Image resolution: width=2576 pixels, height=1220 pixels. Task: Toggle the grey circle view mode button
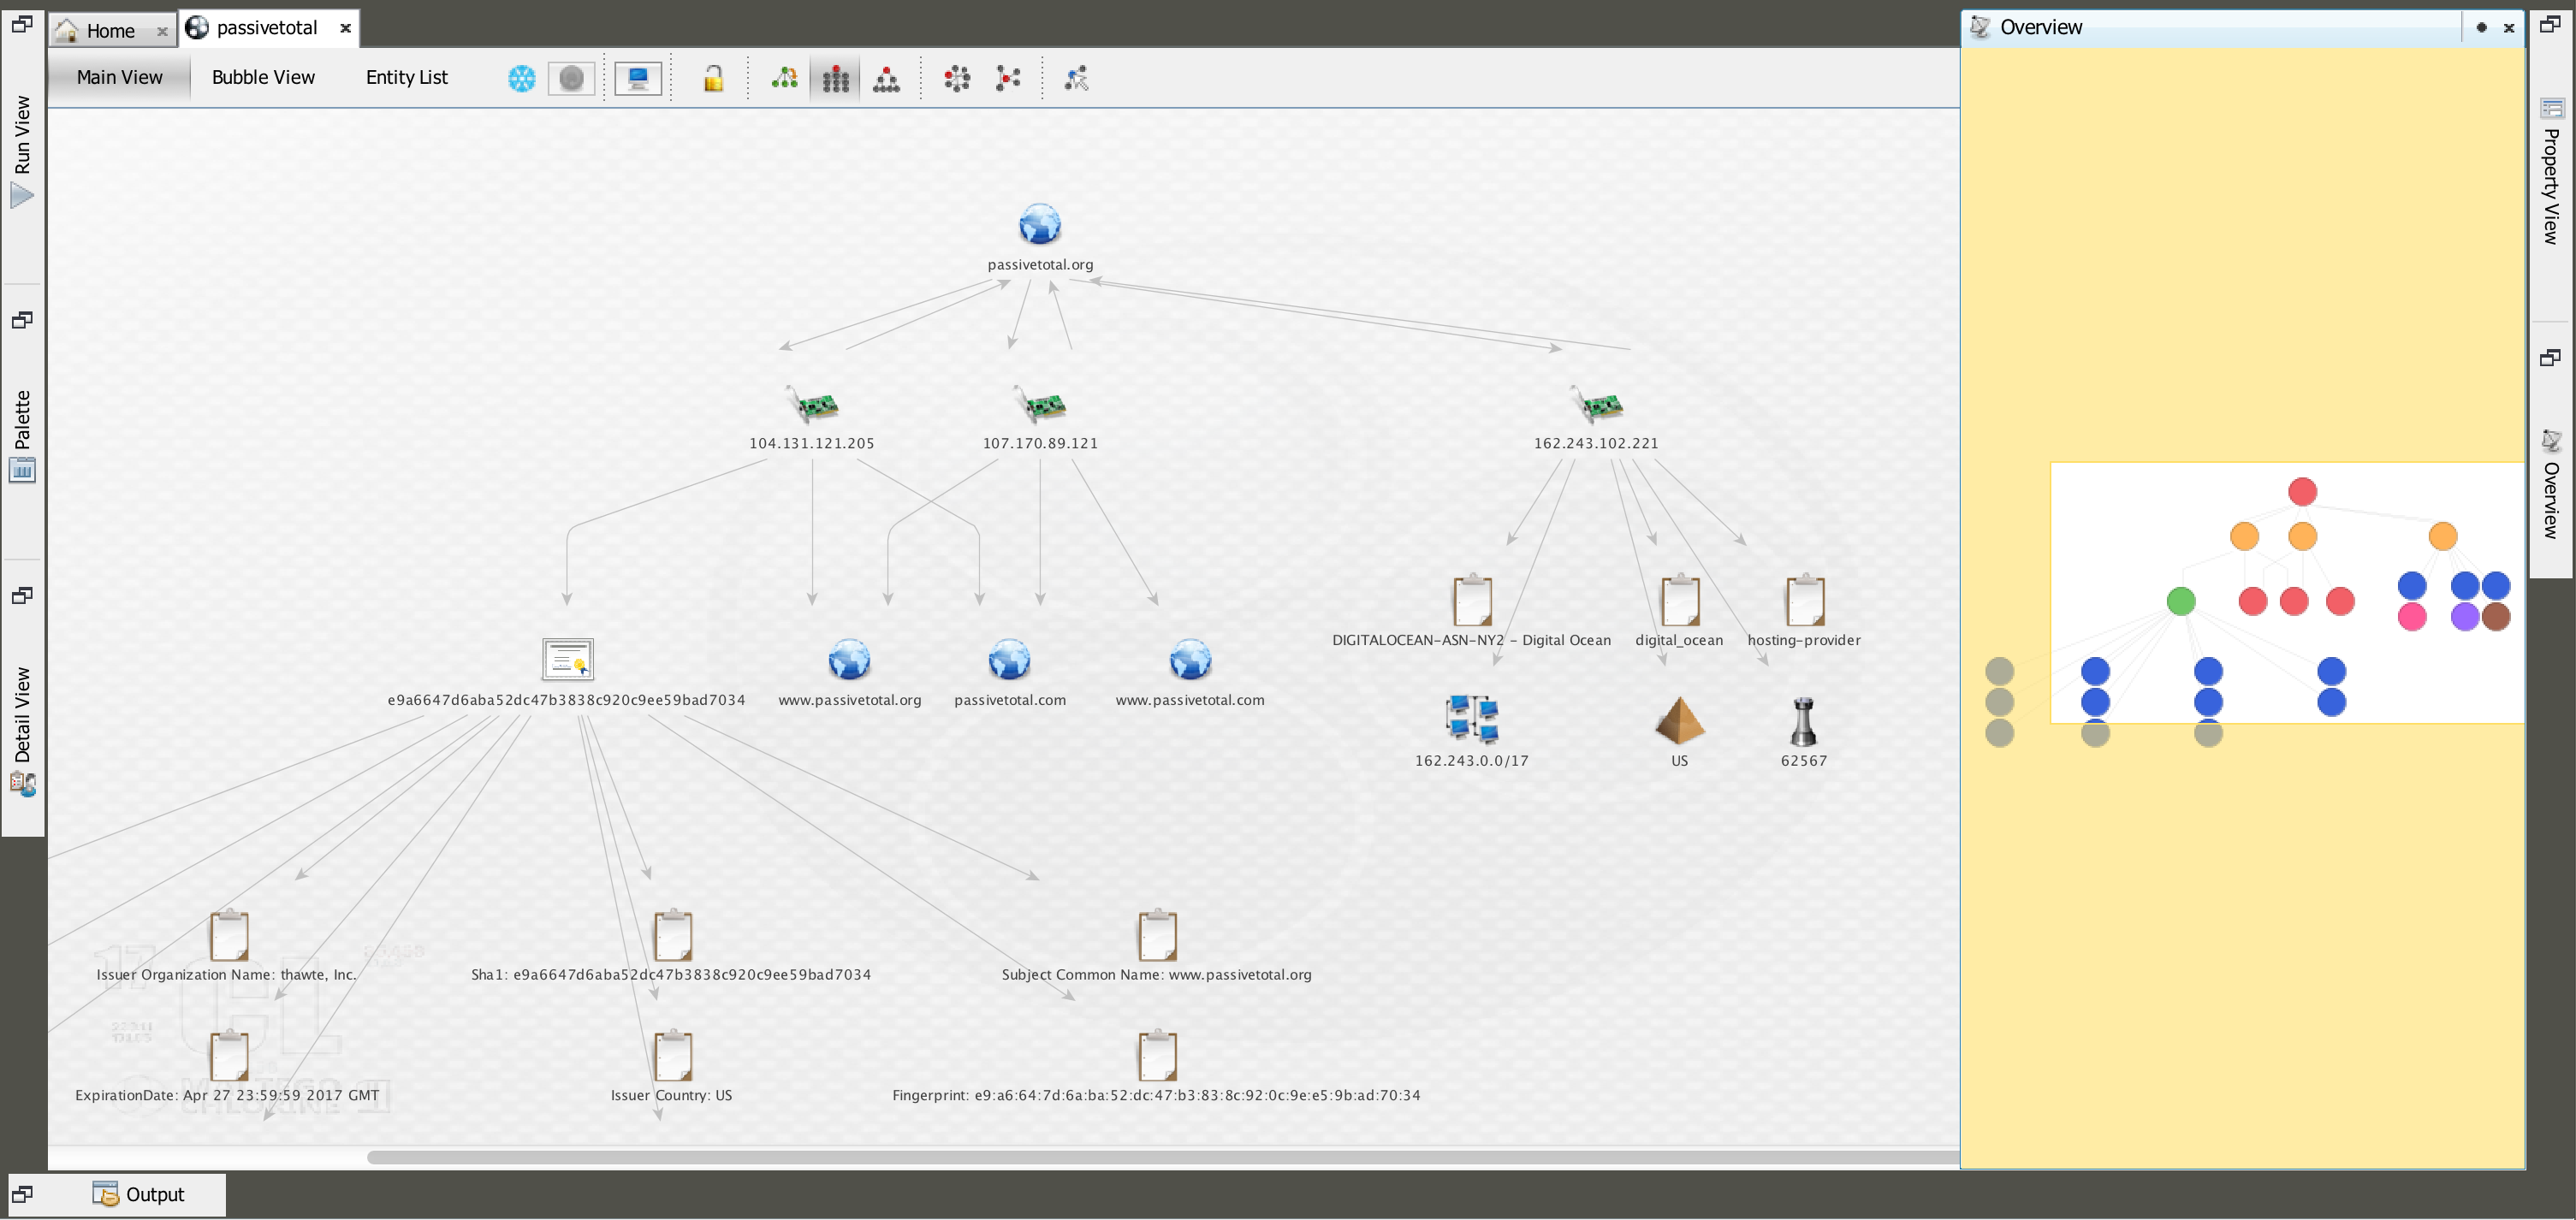click(x=572, y=78)
